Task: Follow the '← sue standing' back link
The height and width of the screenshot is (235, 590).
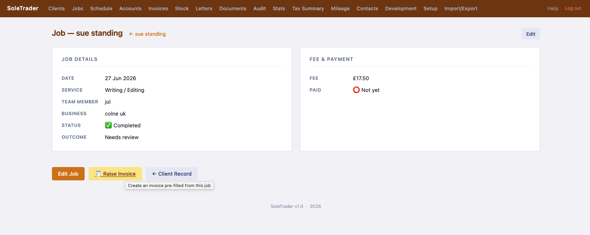Action: click(x=147, y=34)
